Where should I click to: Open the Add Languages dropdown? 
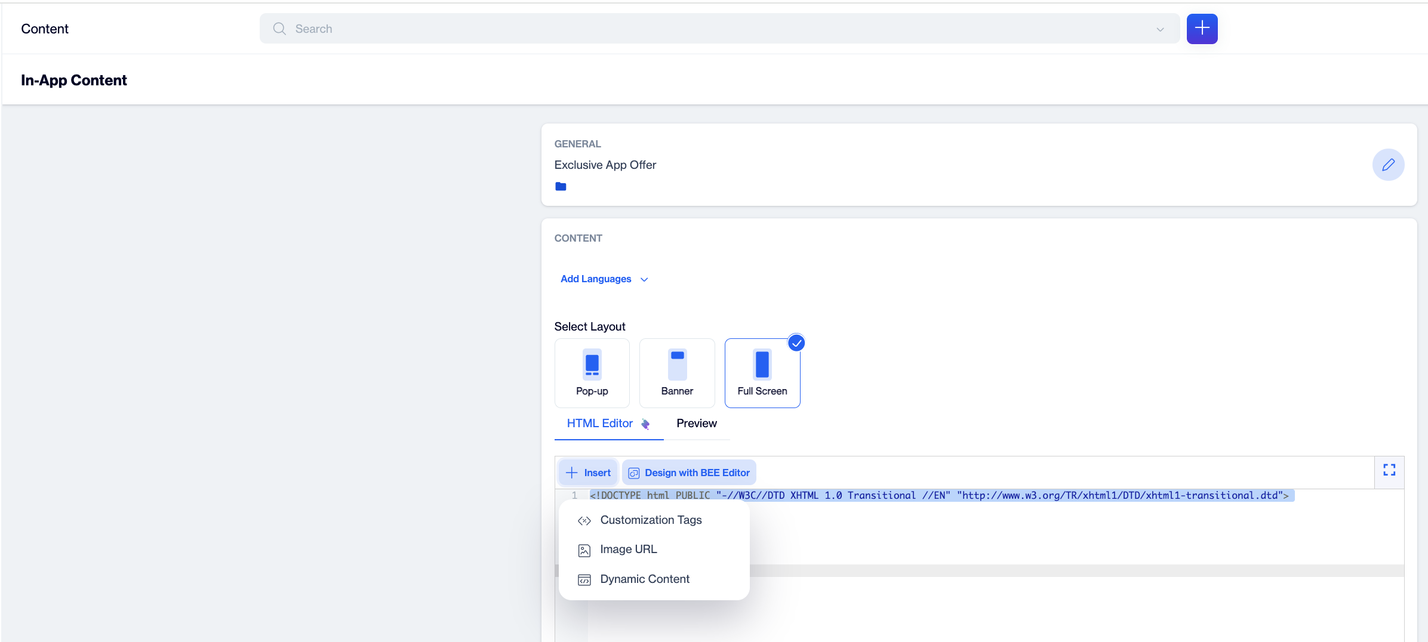(x=604, y=279)
